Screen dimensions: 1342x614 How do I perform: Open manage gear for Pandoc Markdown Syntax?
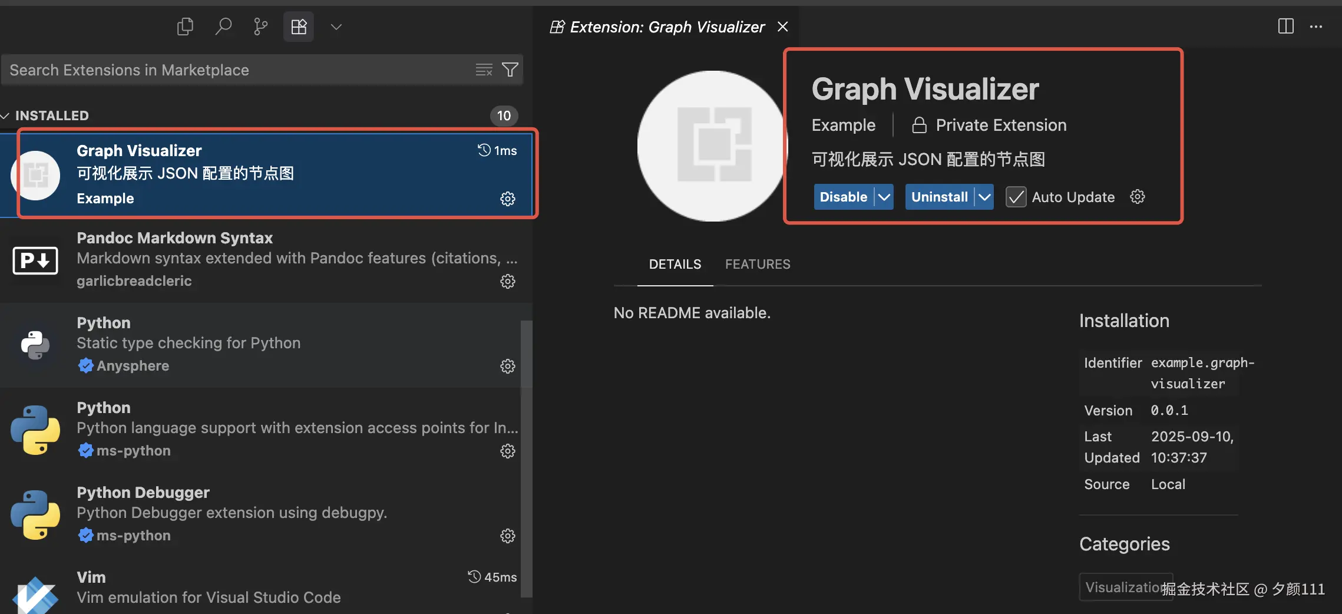click(508, 281)
